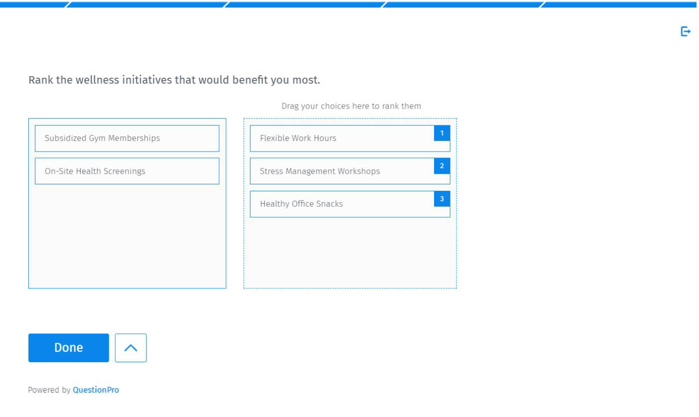
Task: Click the exit survey icon
Action: click(686, 31)
